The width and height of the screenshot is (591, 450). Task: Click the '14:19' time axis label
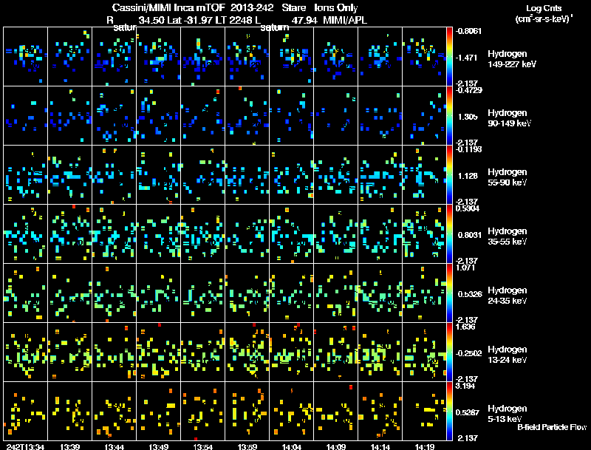tap(424, 447)
